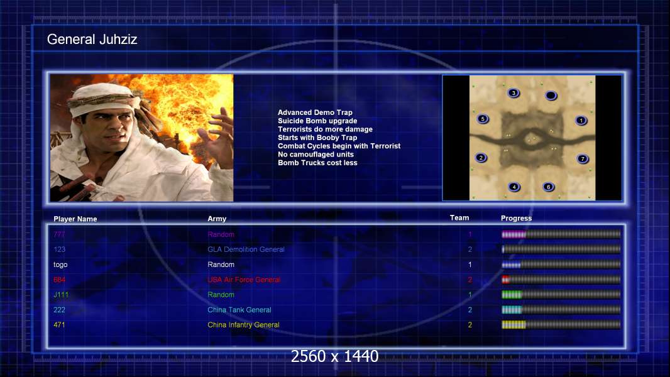The height and width of the screenshot is (377, 670).
Task: Select player name 123
Action: click(x=59, y=249)
